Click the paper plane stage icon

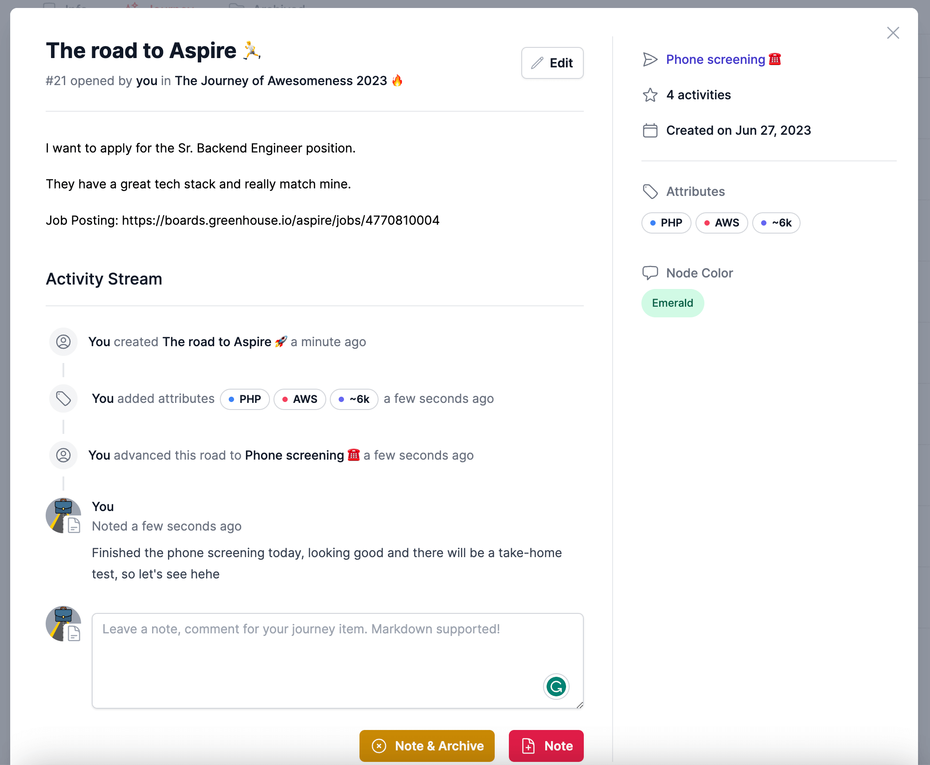point(650,59)
